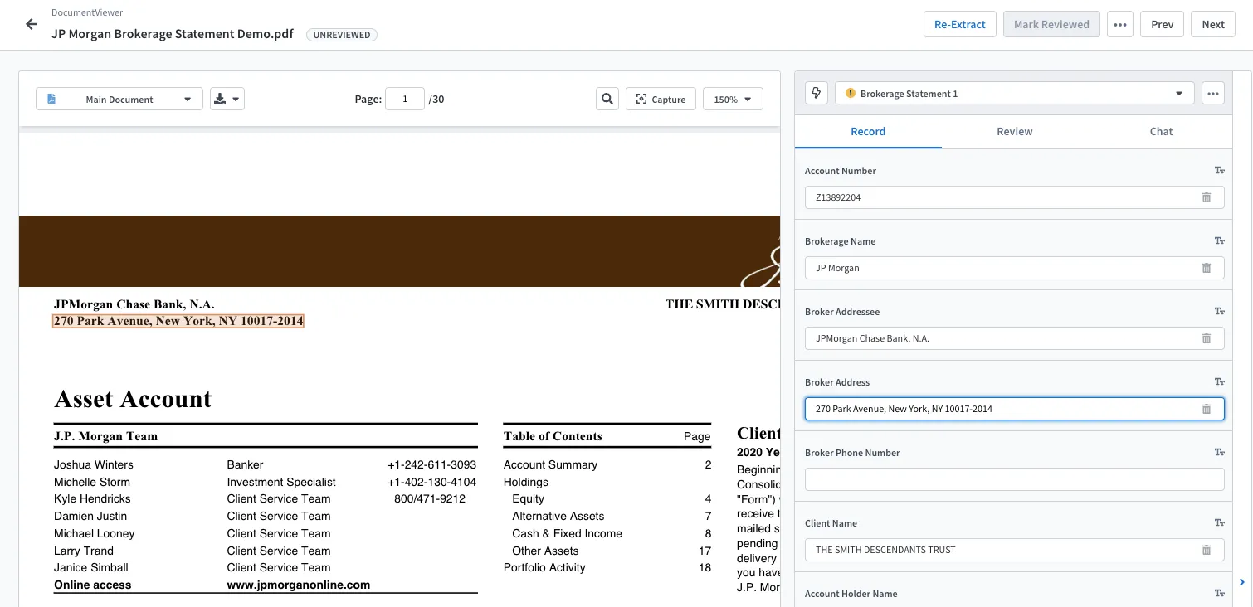
Task: Click the Brokerage Name field
Action: click(1014, 268)
